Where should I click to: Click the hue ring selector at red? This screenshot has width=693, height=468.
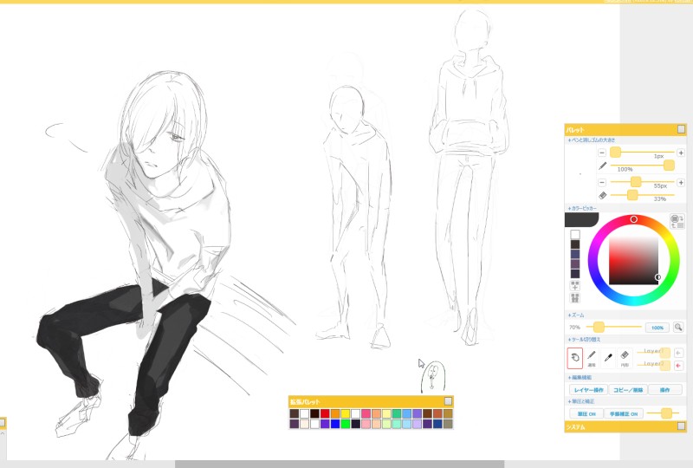coord(633,219)
